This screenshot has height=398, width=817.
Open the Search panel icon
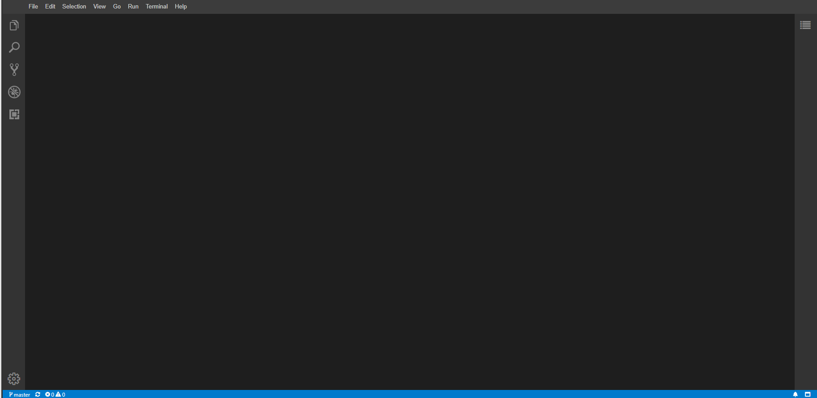click(14, 47)
